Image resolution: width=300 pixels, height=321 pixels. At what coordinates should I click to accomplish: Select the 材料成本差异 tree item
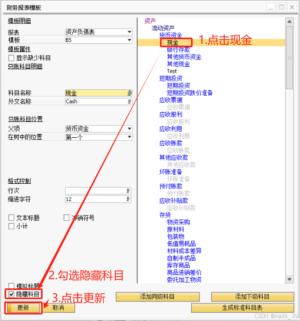pyautogui.click(x=184, y=251)
